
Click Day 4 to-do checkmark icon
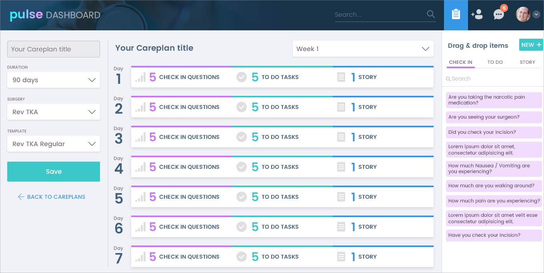tap(242, 167)
